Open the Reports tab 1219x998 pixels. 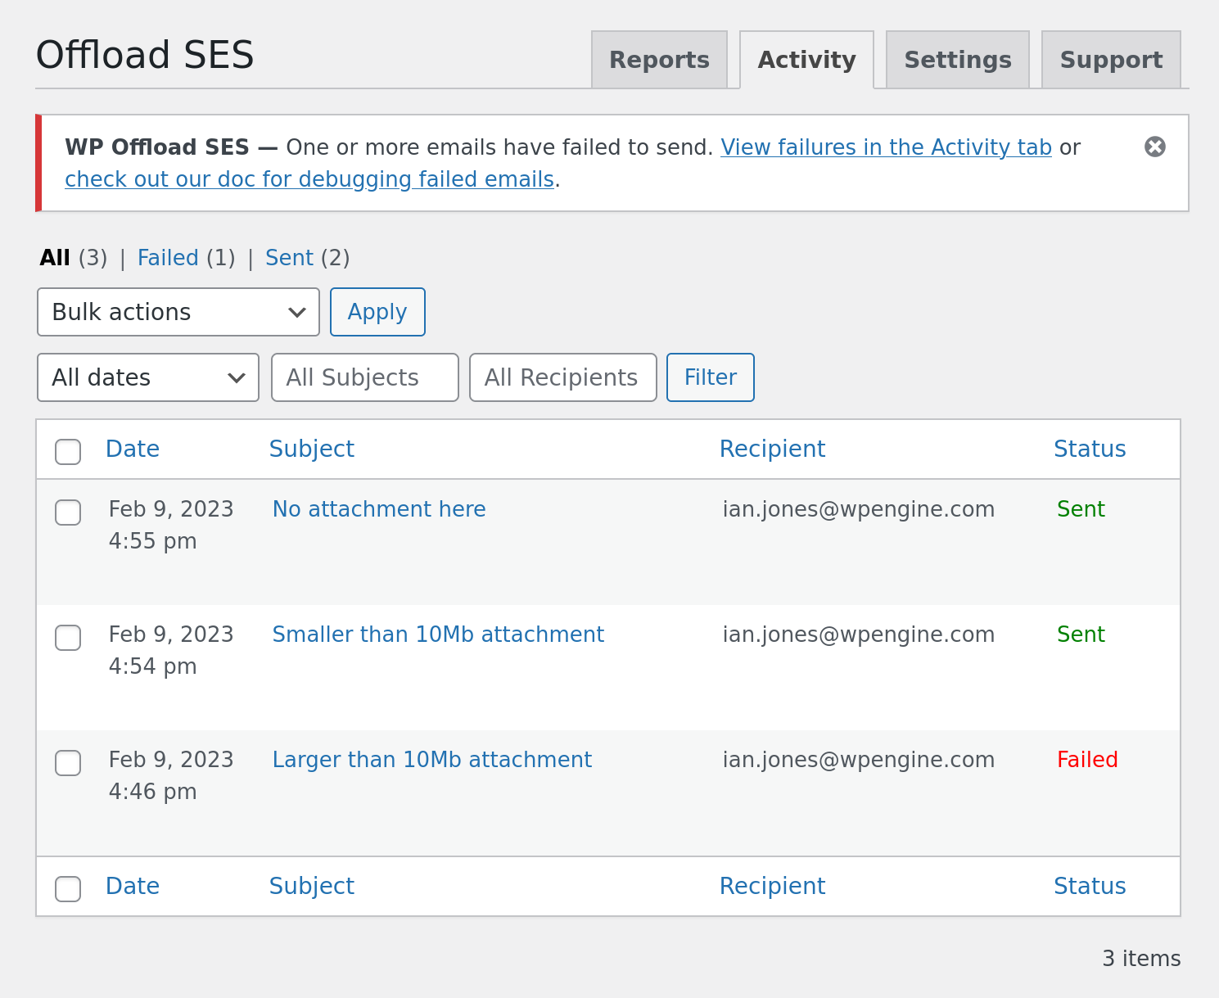click(659, 60)
